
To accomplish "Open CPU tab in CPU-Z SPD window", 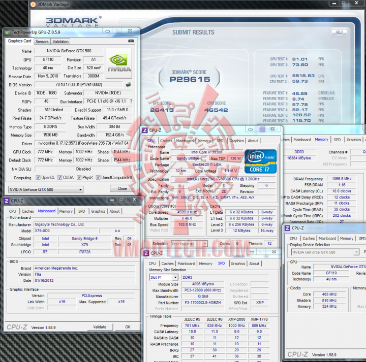I will pyautogui.click(x=152, y=264).
